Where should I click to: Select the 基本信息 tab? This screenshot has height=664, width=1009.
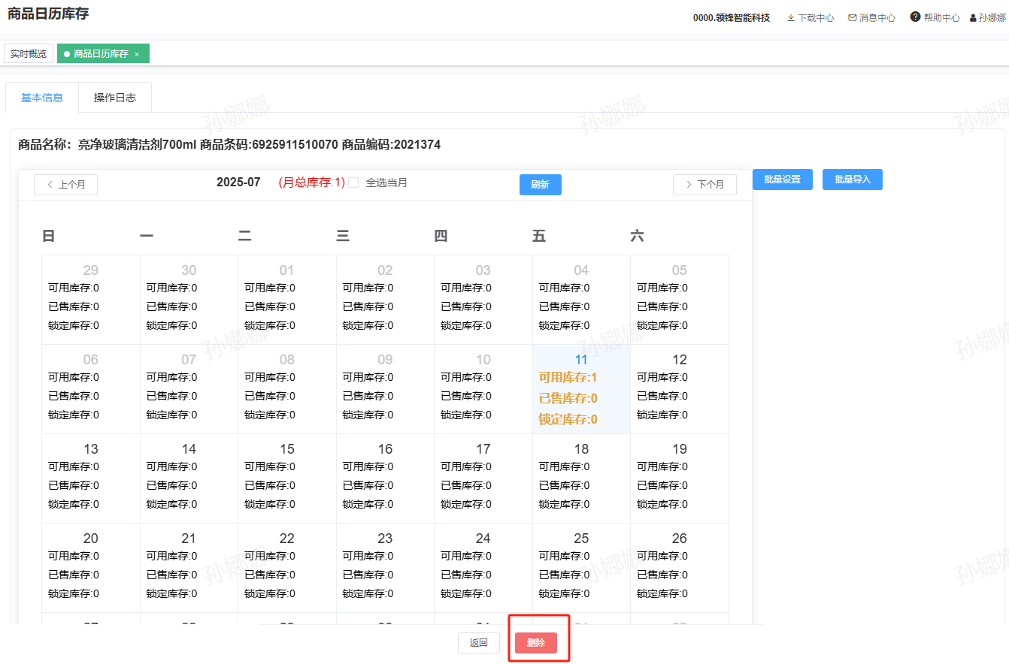[42, 98]
